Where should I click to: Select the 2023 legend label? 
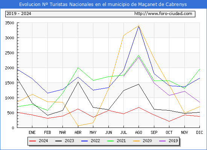click(x=69, y=141)
